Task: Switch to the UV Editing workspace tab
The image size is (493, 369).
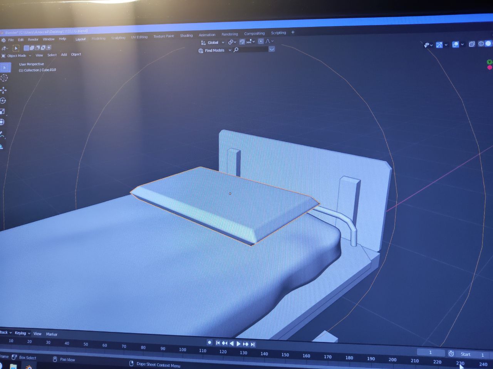Action: pos(139,37)
